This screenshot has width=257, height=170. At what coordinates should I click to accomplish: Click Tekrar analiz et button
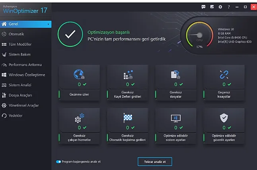(x=155, y=162)
